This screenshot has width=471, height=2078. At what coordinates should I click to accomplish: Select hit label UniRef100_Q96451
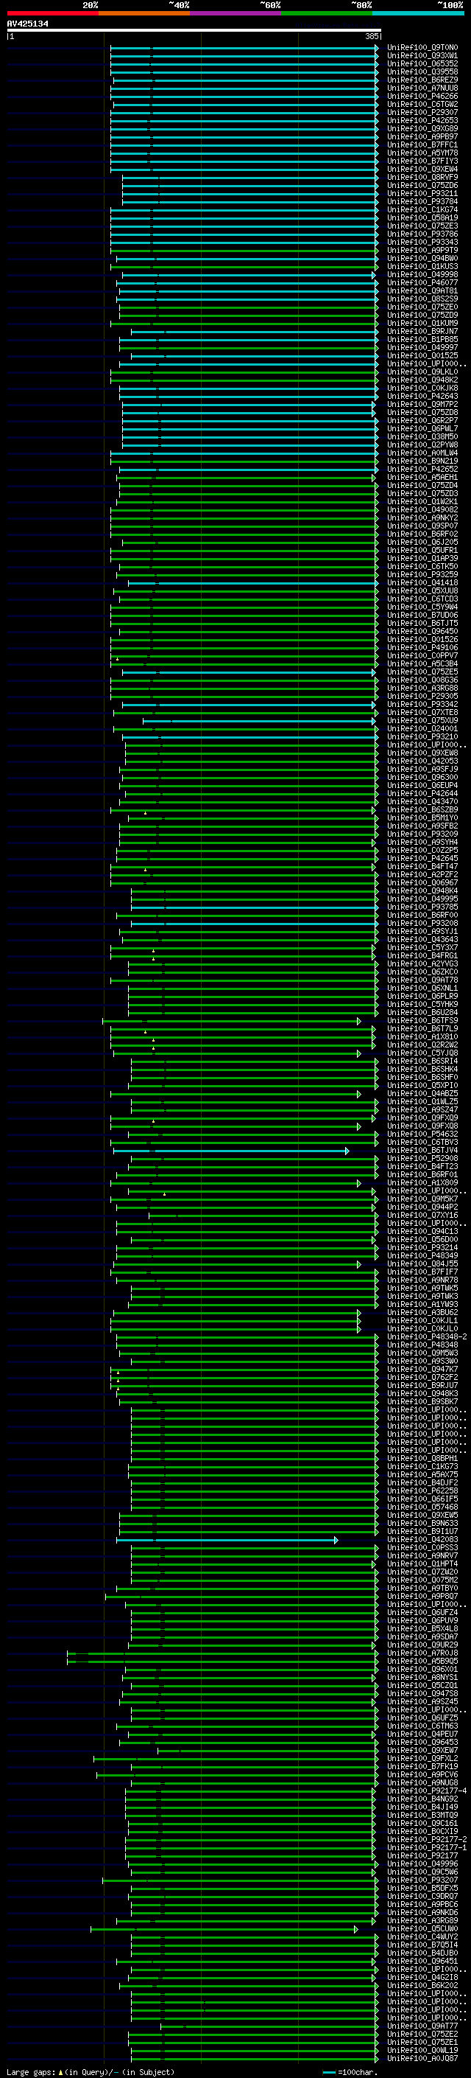pyautogui.click(x=422, y=1961)
